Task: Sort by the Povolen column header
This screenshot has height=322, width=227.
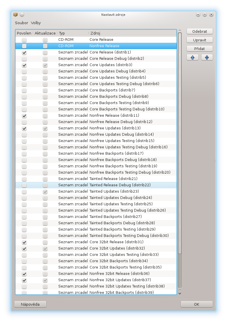Action: 24,33
